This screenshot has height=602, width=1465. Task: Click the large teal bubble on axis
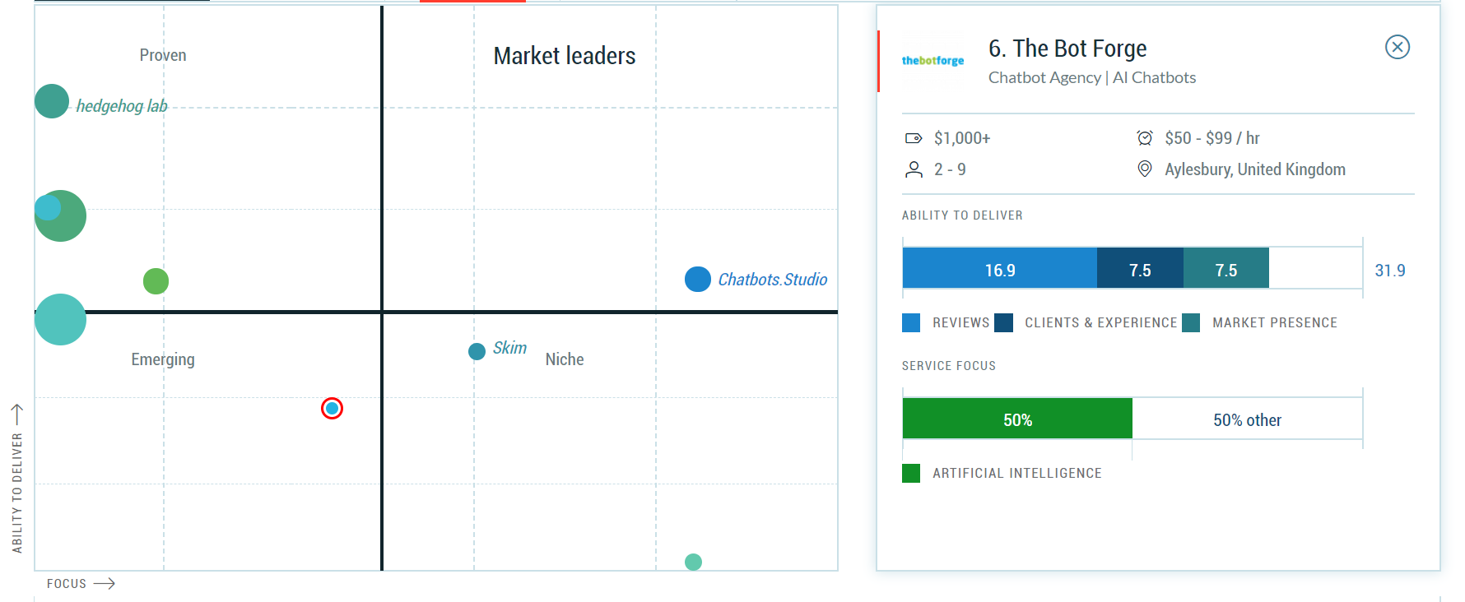point(60,319)
